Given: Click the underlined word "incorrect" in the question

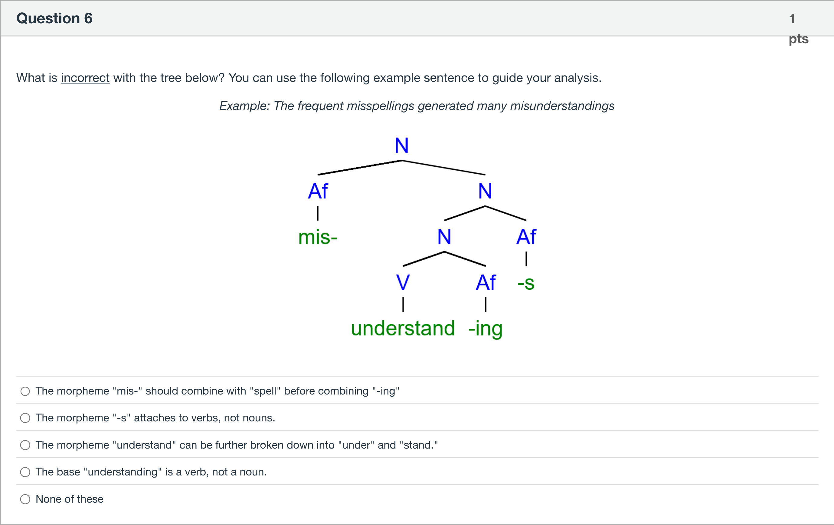Looking at the screenshot, I should click(85, 78).
